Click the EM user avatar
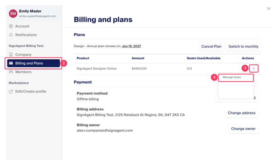The image size is (278, 165). [13, 13]
